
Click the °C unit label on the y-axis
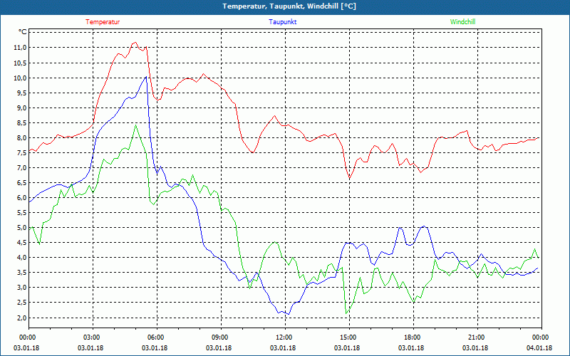(22, 32)
